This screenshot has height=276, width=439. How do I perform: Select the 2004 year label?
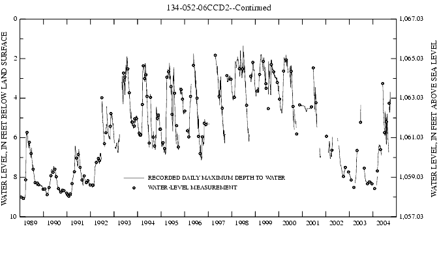tap(384, 223)
